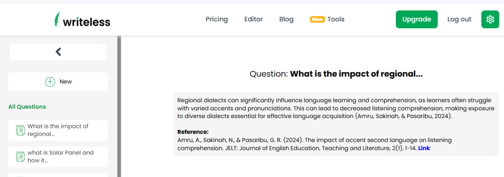The width and height of the screenshot is (504, 177).
Task: Click the answer paragraph about regional dialects
Action: pyautogui.click(x=335, y=108)
